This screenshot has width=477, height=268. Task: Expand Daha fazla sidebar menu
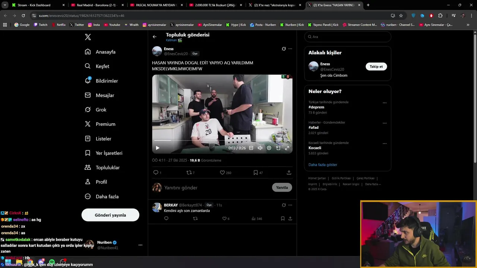[x=101, y=196]
